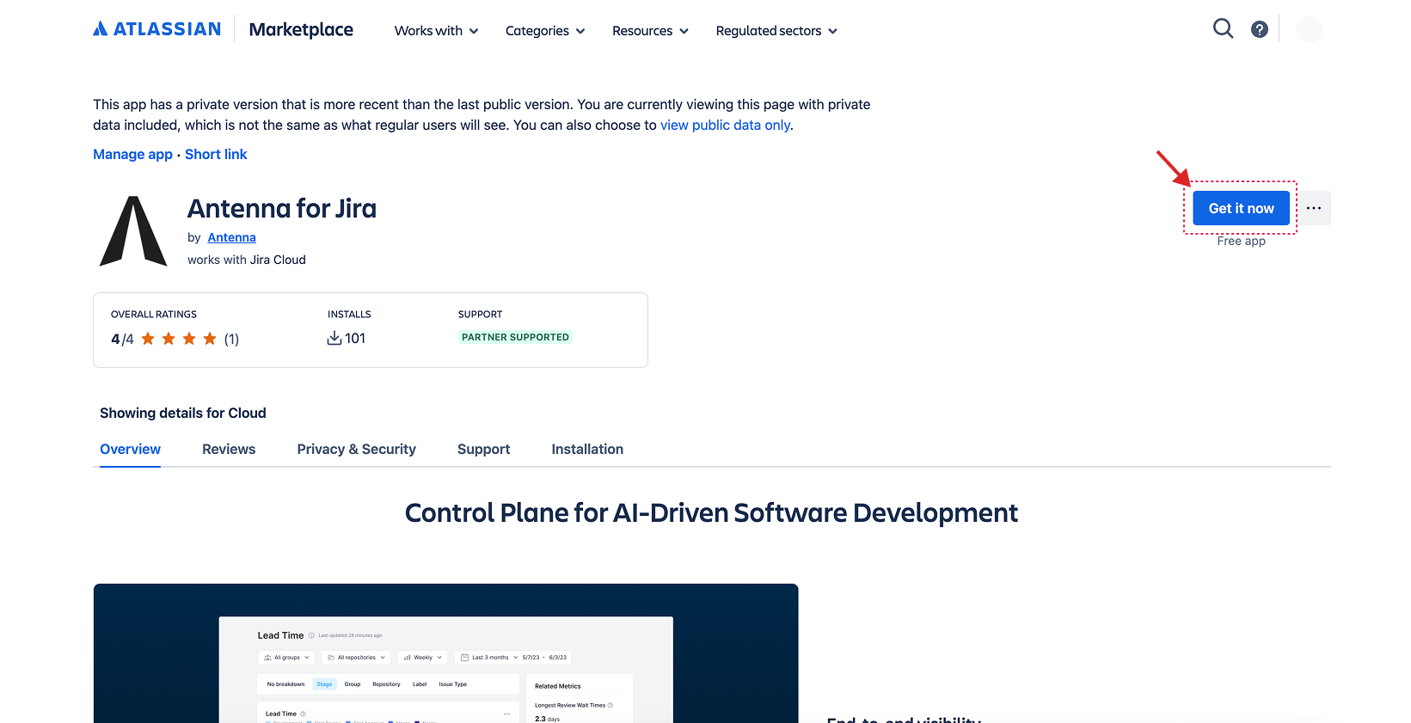
Task: Click the Control Plane headline
Action: point(712,512)
